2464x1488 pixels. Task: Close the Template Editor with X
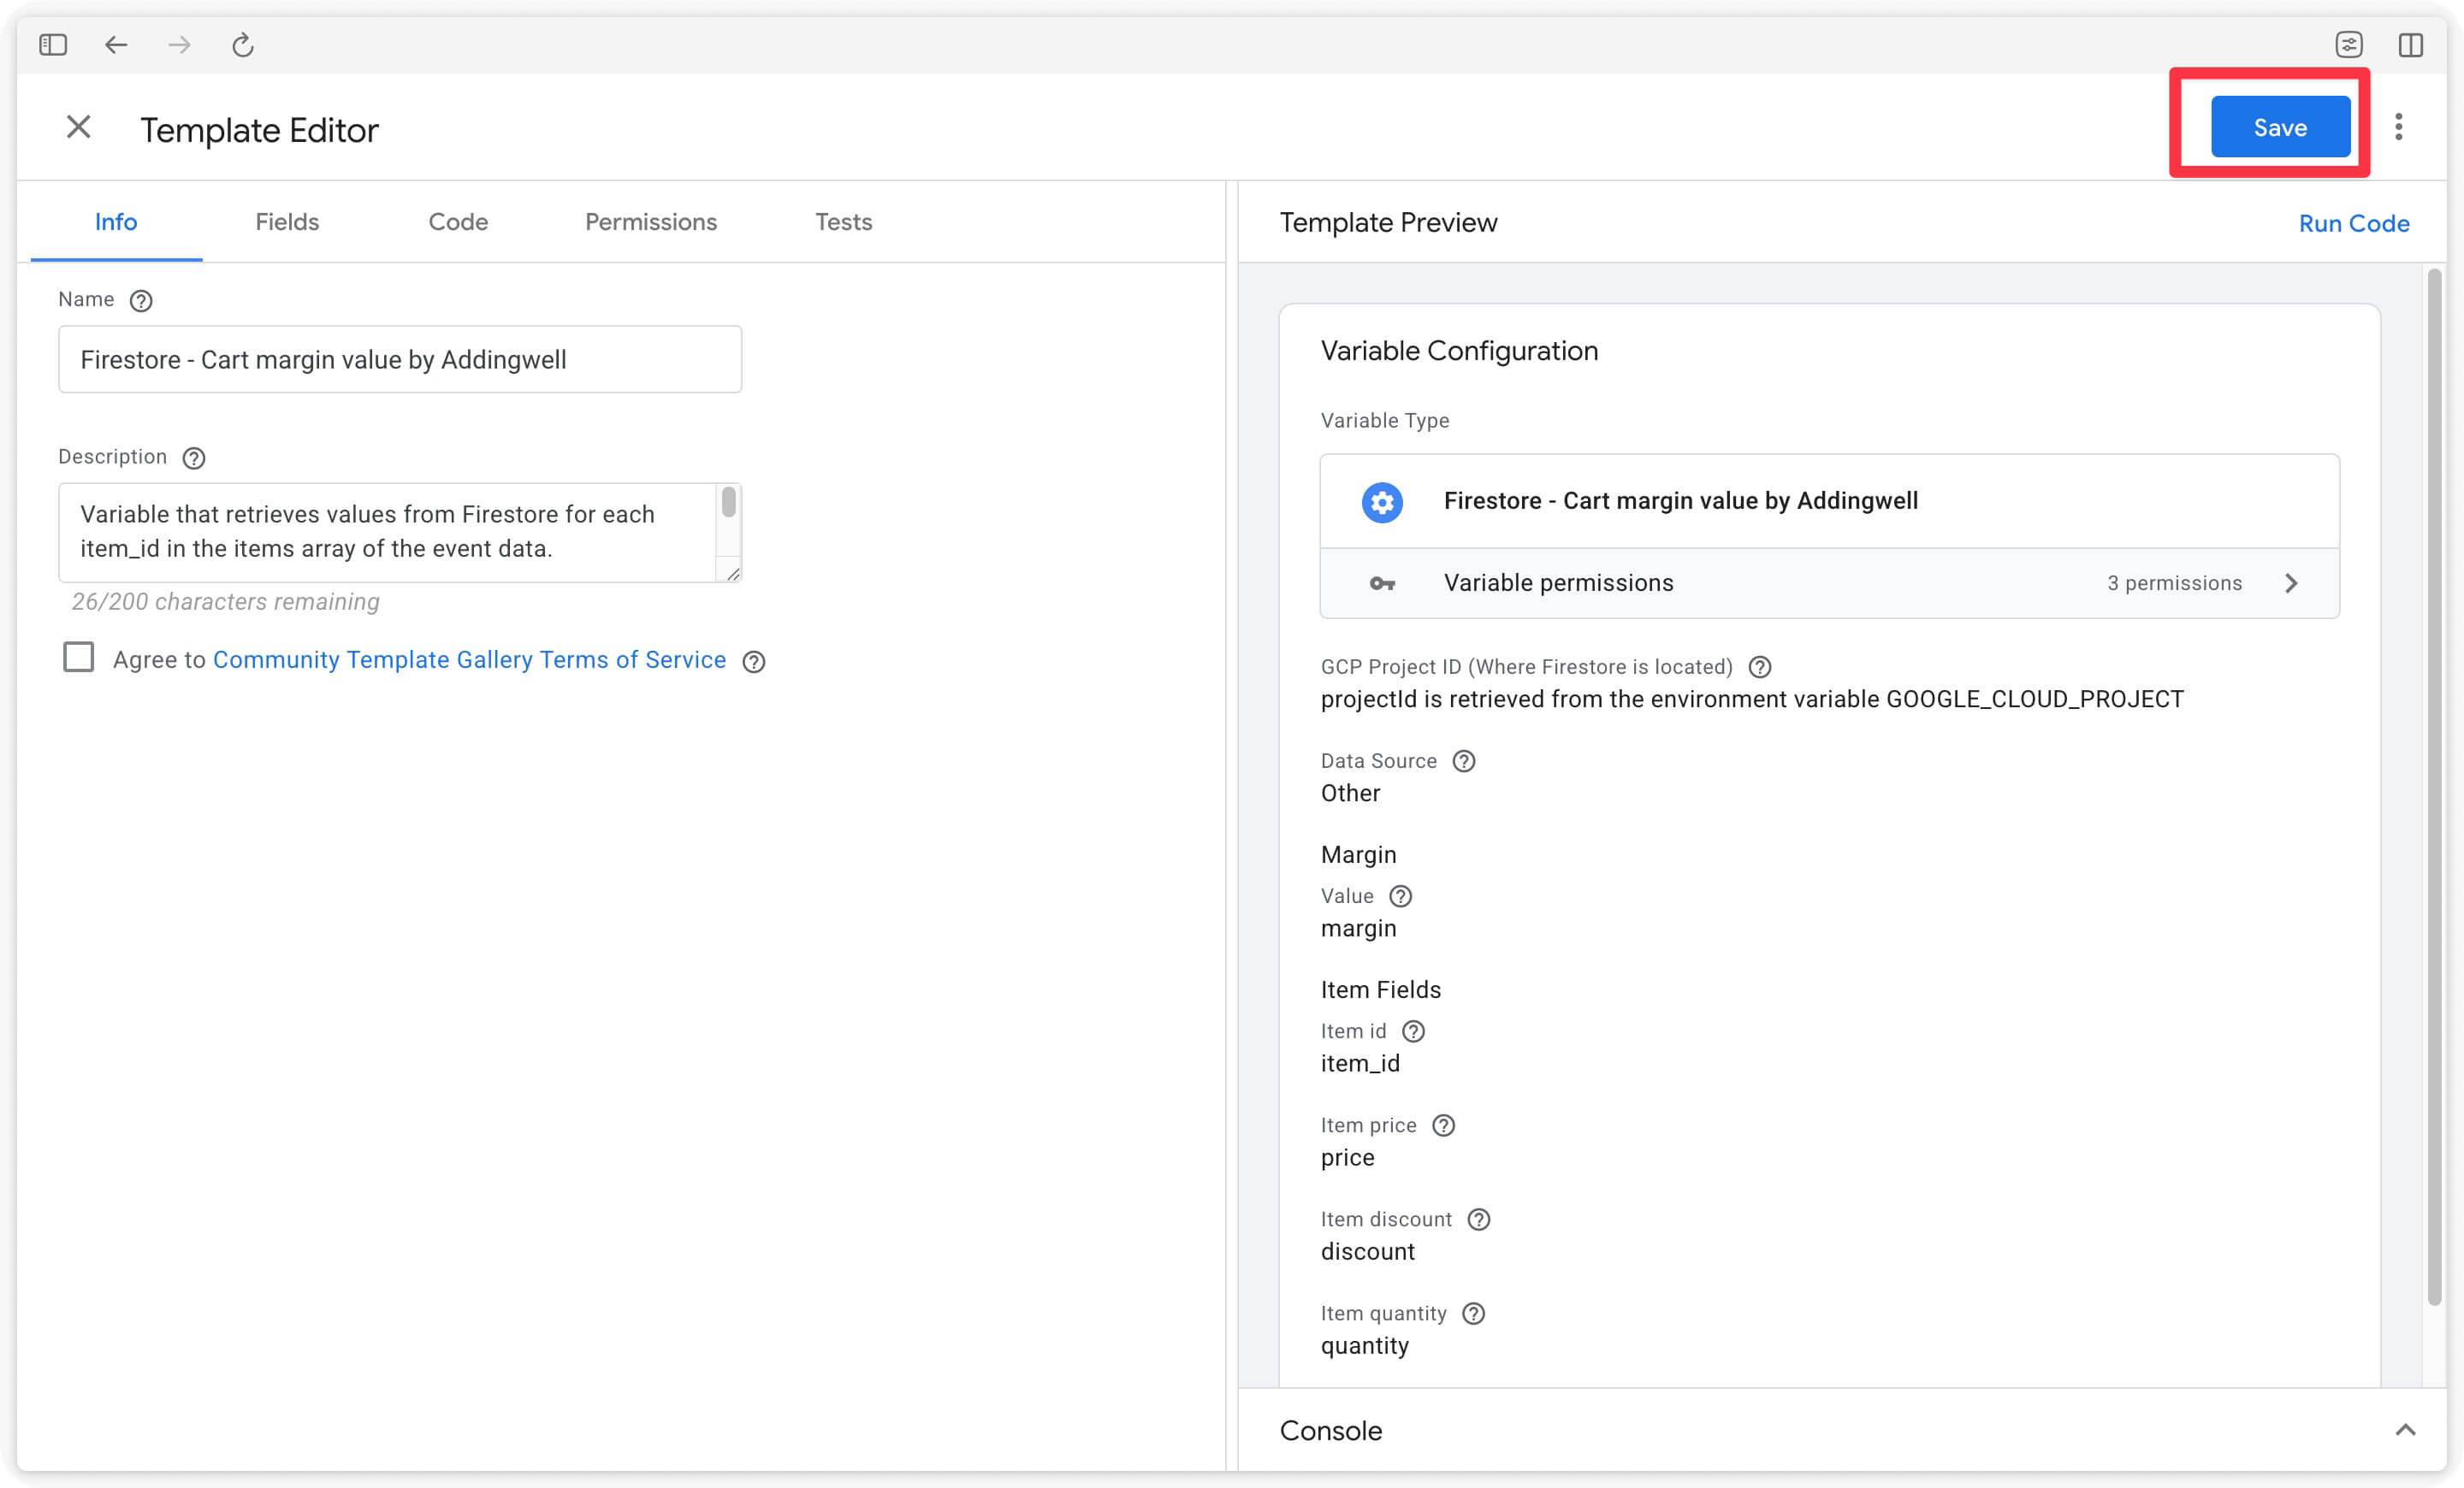pyautogui.click(x=78, y=127)
